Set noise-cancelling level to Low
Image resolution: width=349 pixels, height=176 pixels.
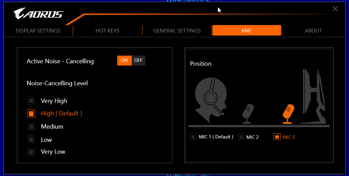click(x=31, y=139)
